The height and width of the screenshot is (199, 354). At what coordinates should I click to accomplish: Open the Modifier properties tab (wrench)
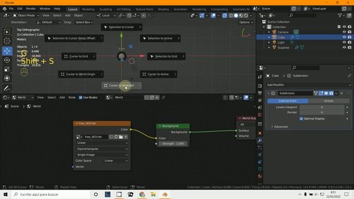tap(260, 140)
